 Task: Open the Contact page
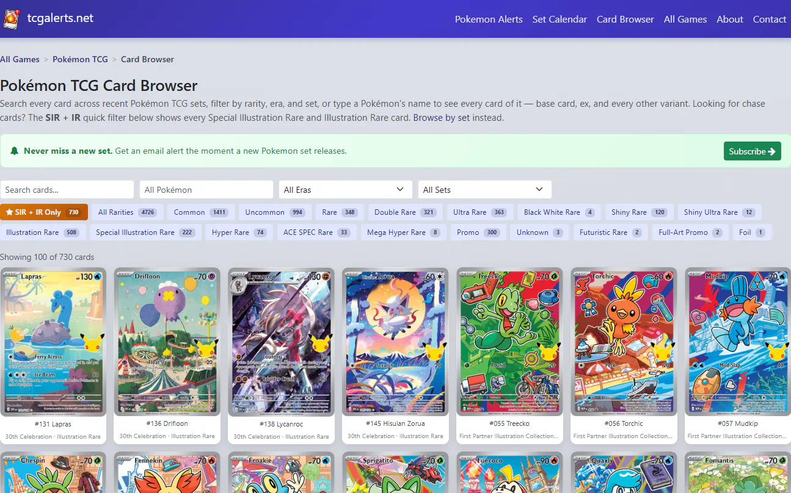tap(770, 19)
